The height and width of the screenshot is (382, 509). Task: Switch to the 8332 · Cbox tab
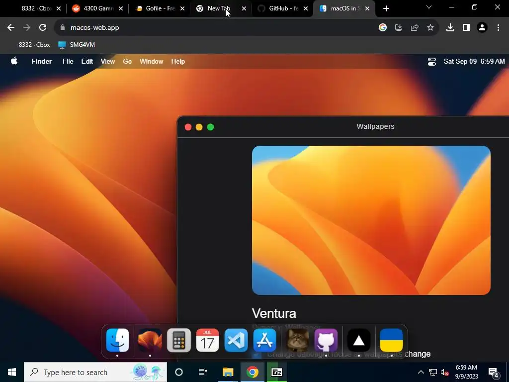pyautogui.click(x=36, y=8)
